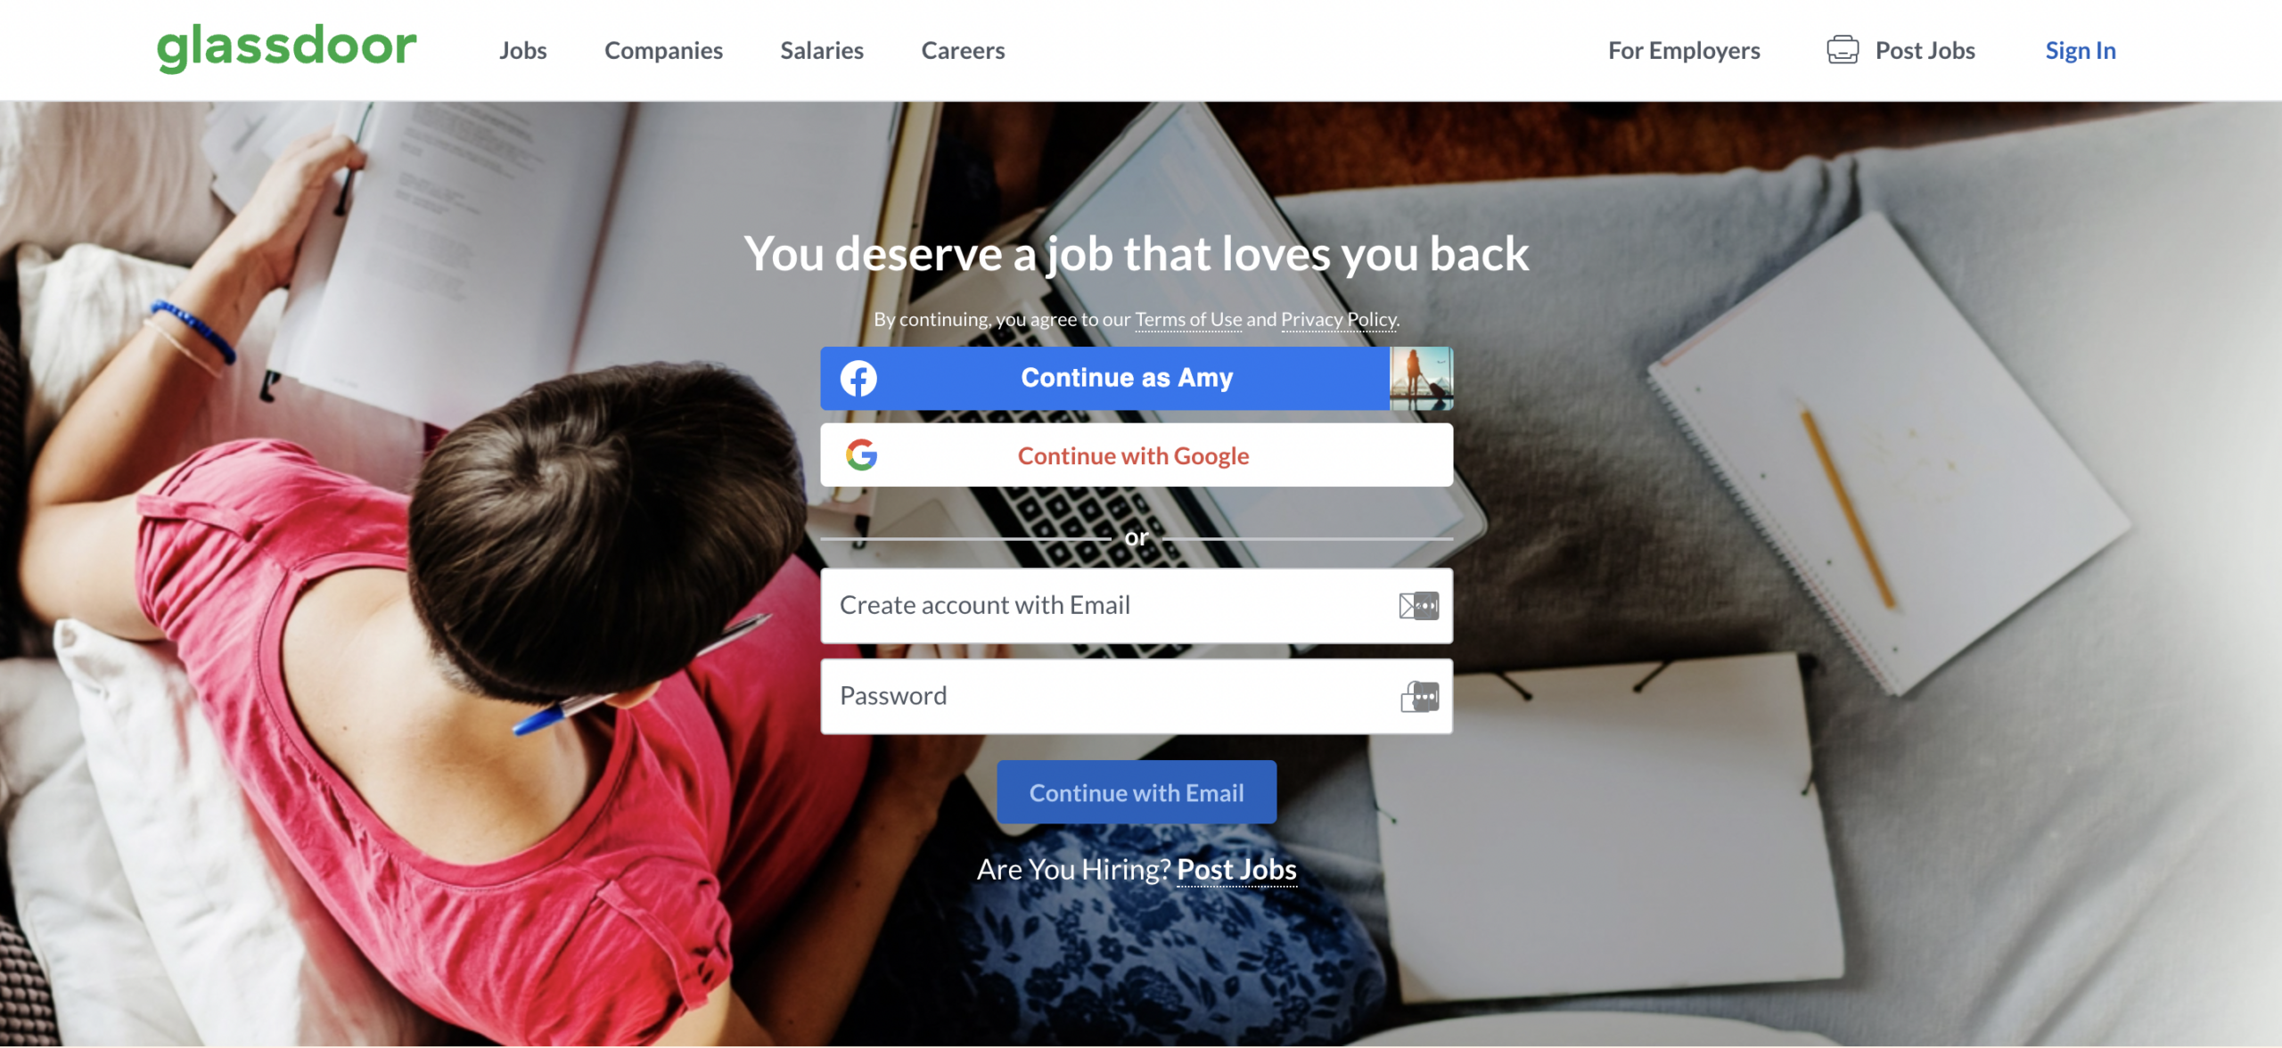Image resolution: width=2282 pixels, height=1048 pixels.
Task: Click the password visibility icon
Action: click(1419, 696)
